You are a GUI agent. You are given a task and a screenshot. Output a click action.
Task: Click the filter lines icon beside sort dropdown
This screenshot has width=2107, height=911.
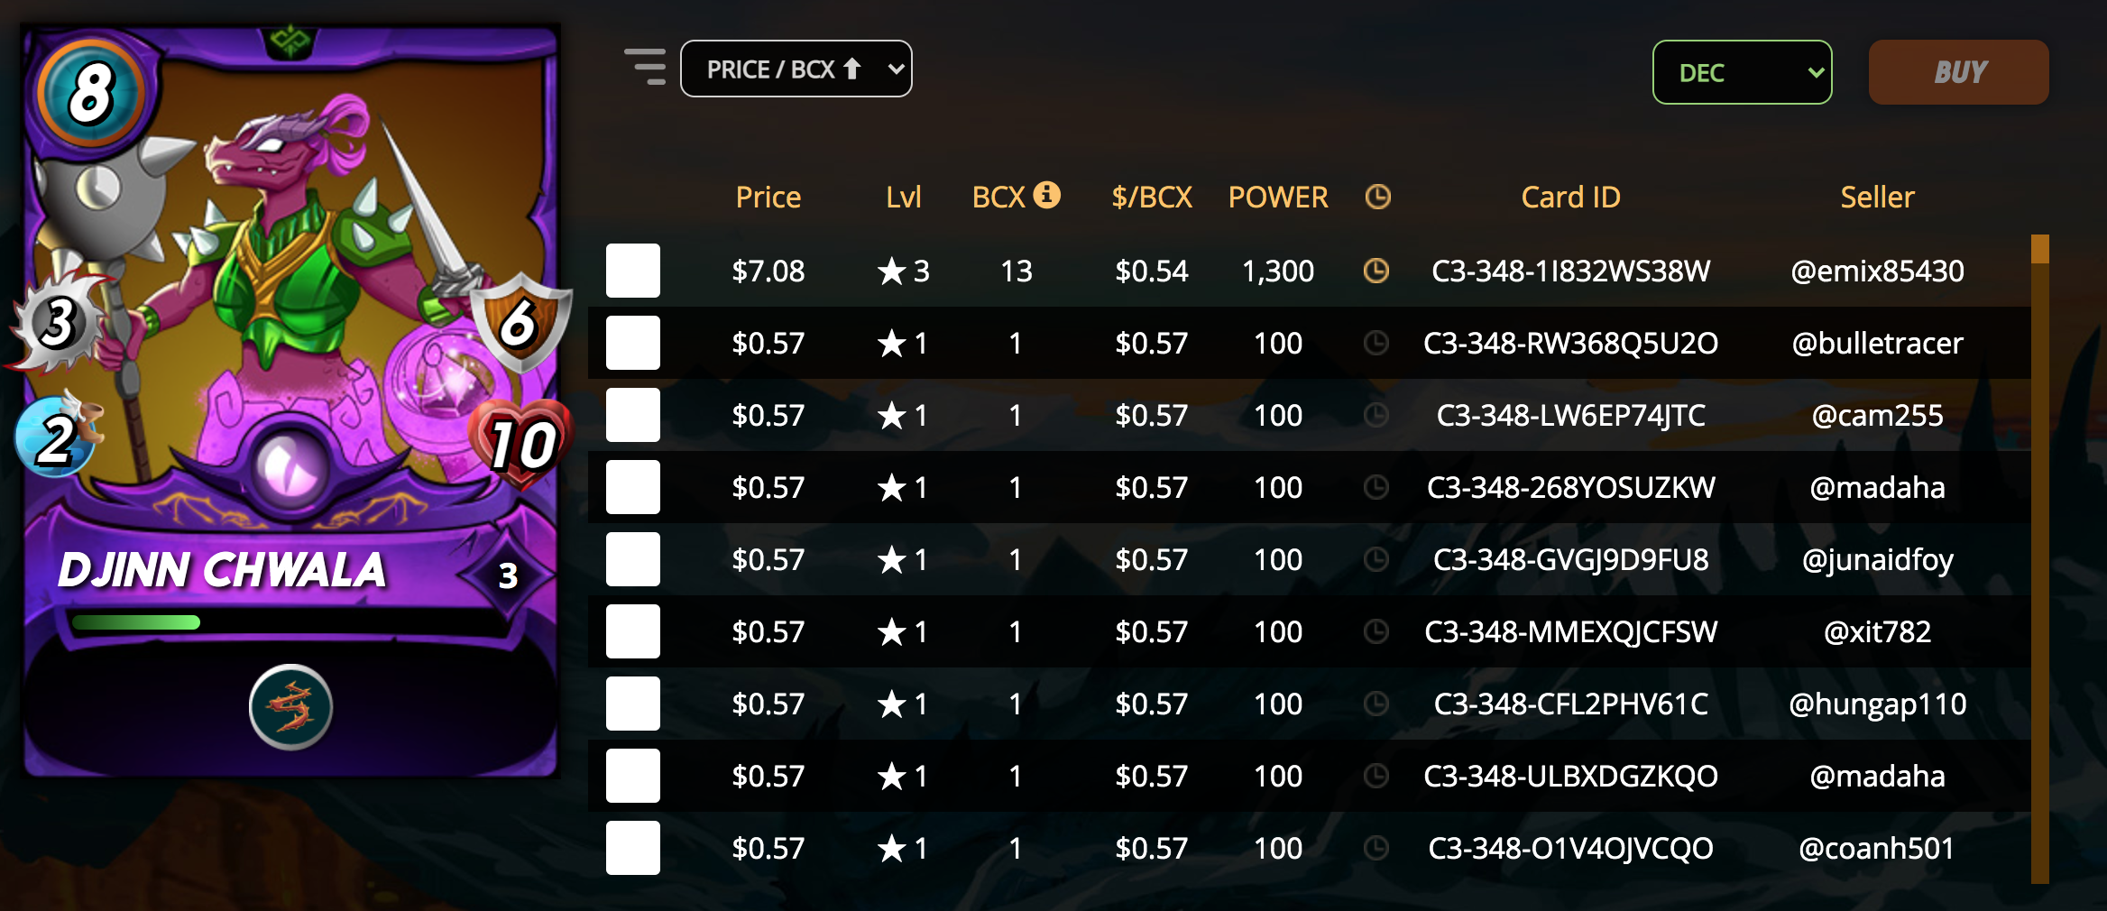tap(645, 68)
